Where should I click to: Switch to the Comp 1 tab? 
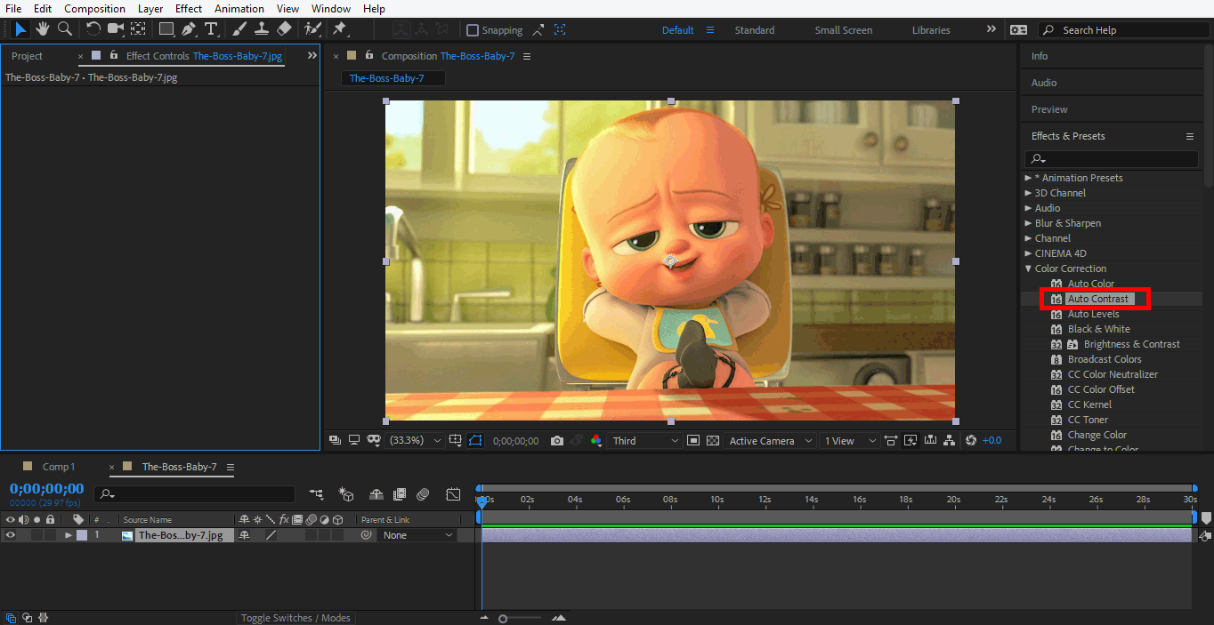[58, 466]
